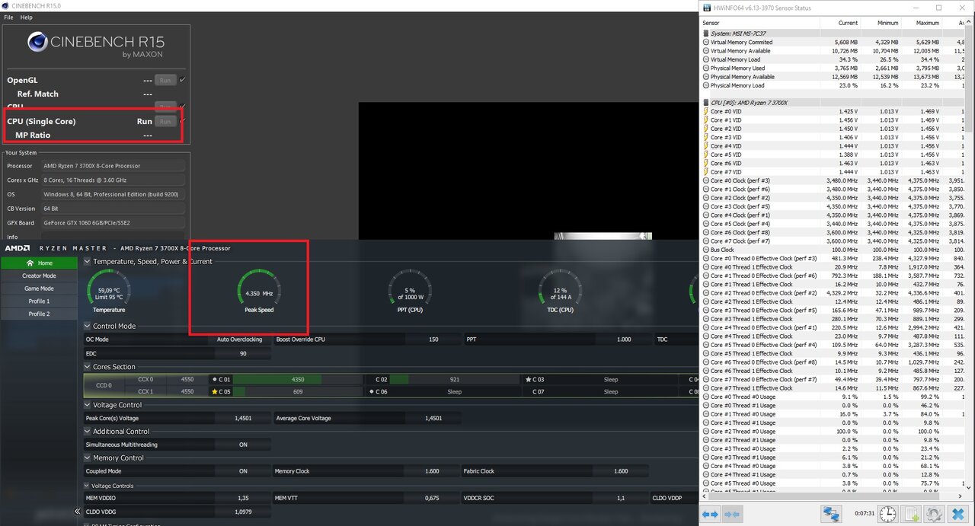This screenshot has width=975, height=526.
Task: Click the EDC value field showing 90
Action: coord(243,353)
